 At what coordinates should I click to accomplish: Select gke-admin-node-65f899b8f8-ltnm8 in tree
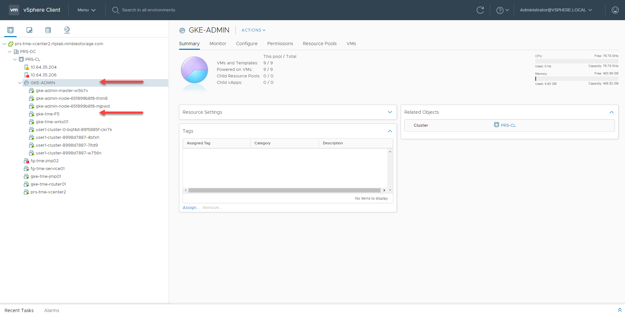pos(72,98)
